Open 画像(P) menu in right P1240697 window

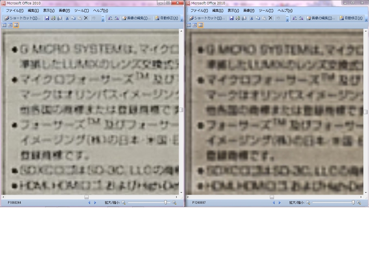click(249, 10)
